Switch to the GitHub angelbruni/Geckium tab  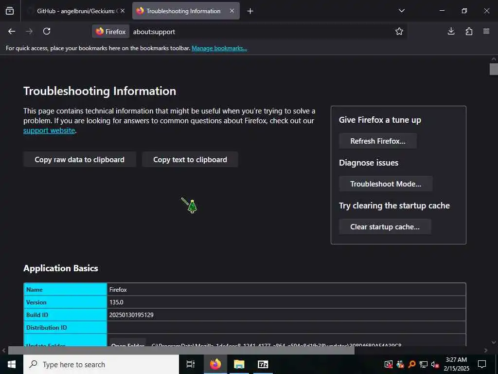coord(75,11)
